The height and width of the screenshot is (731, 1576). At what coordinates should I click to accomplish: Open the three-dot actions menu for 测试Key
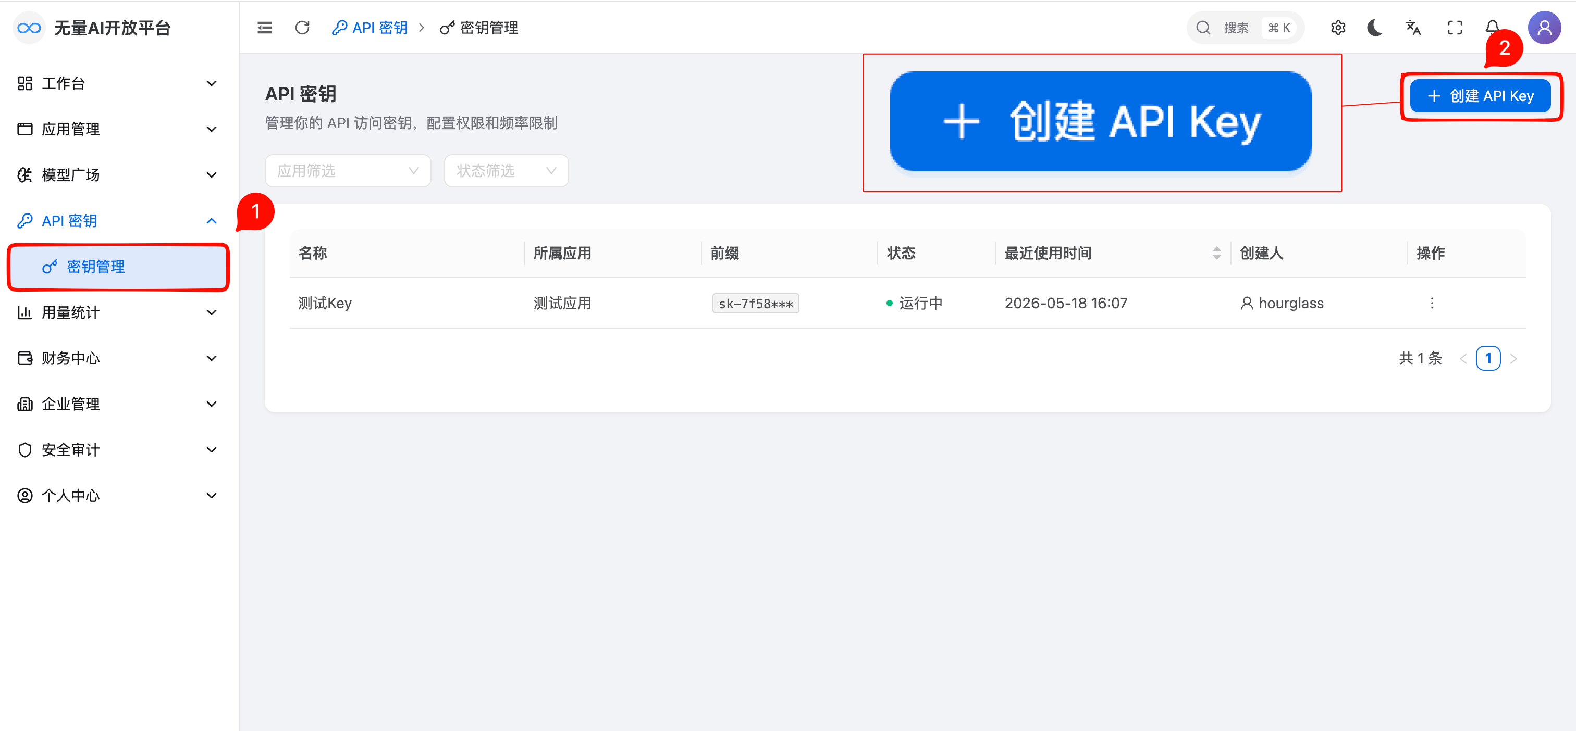(x=1432, y=303)
